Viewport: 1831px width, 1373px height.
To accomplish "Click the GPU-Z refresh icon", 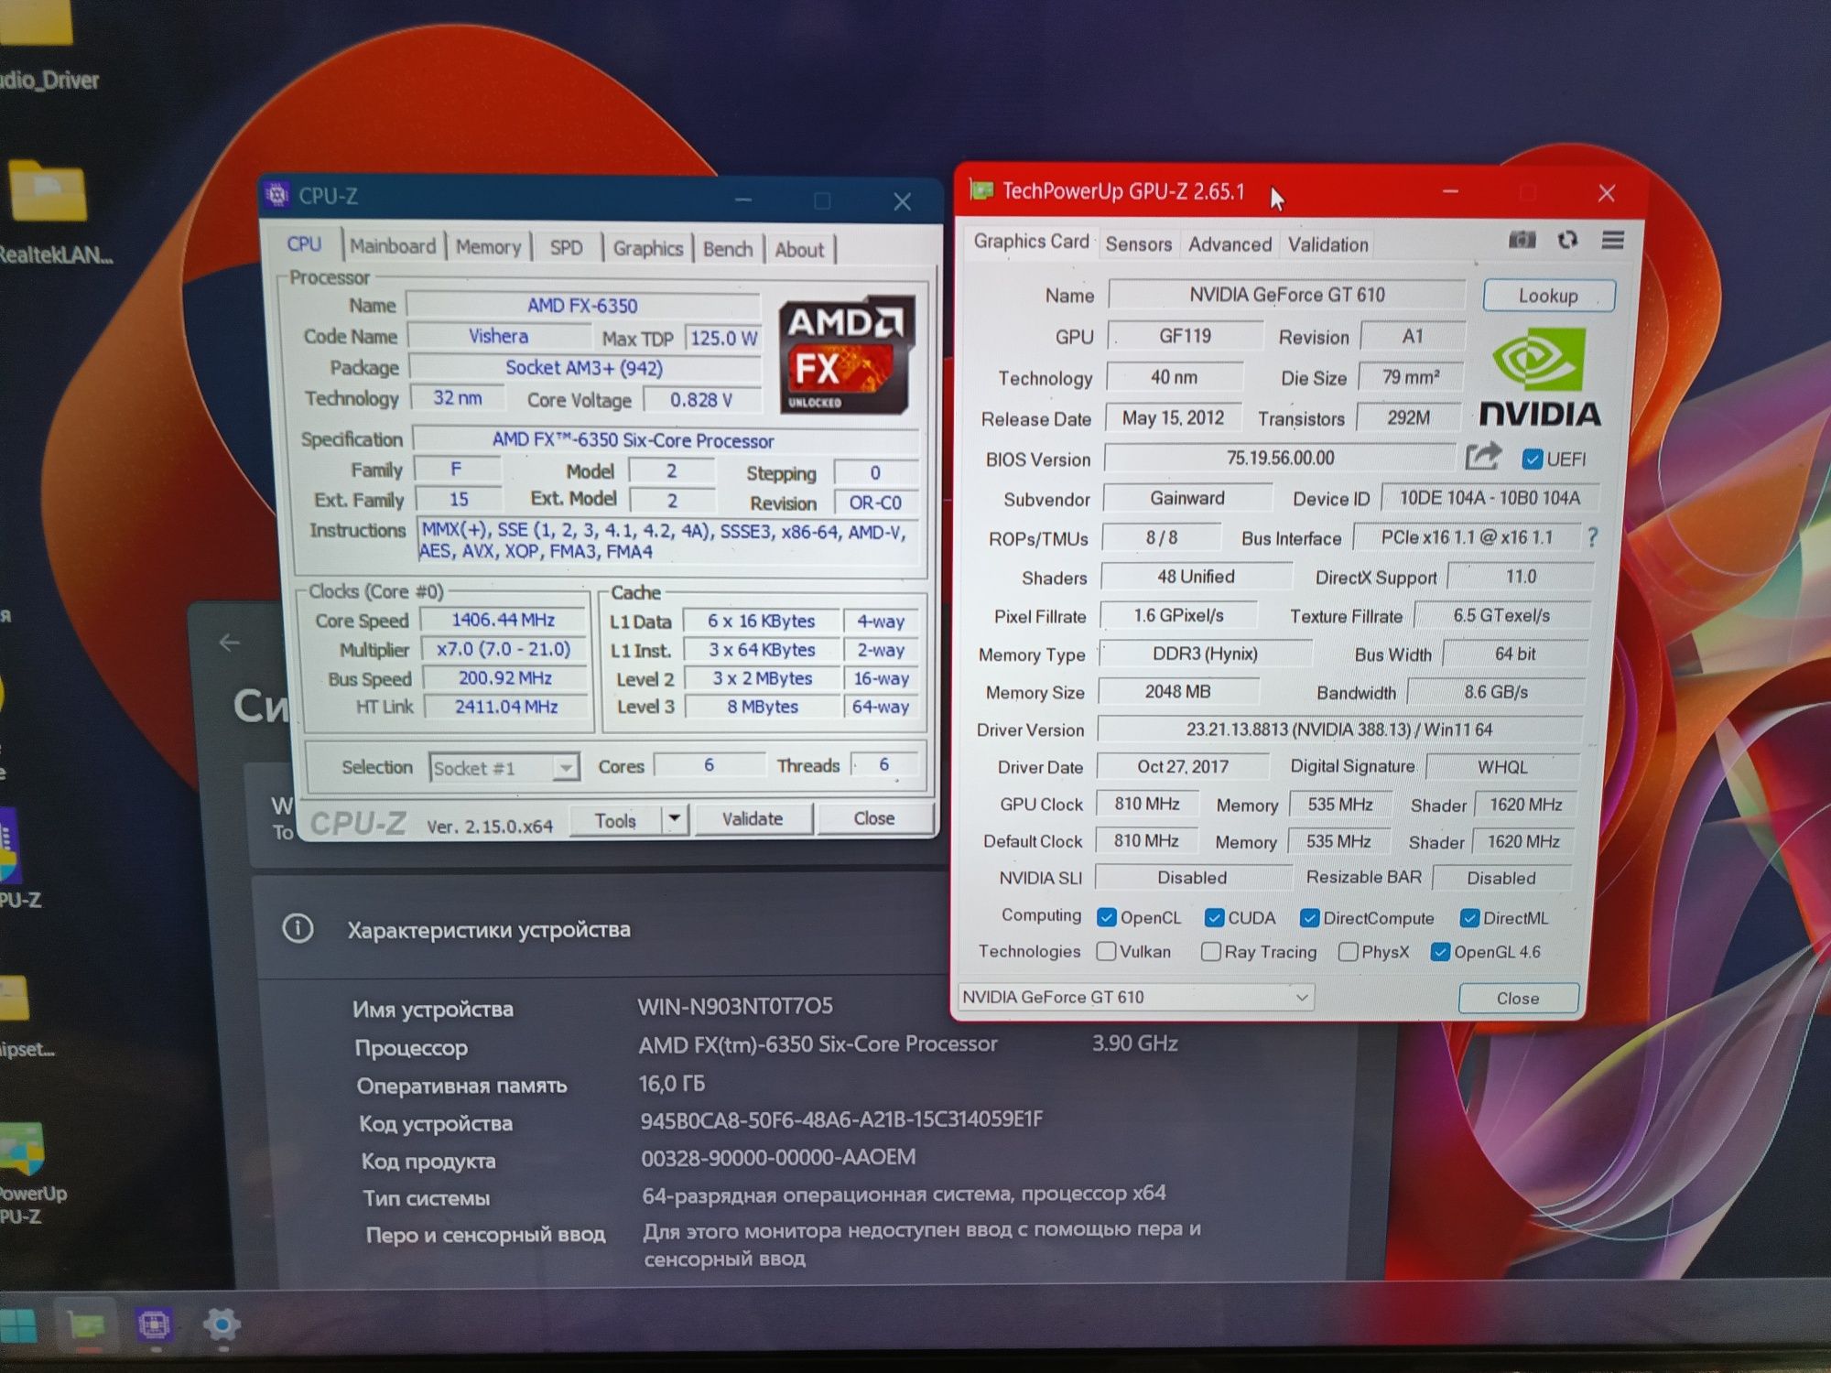I will tap(1567, 240).
